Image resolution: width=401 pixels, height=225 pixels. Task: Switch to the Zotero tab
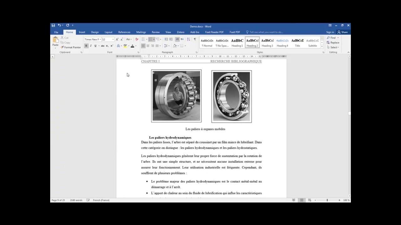[180, 32]
